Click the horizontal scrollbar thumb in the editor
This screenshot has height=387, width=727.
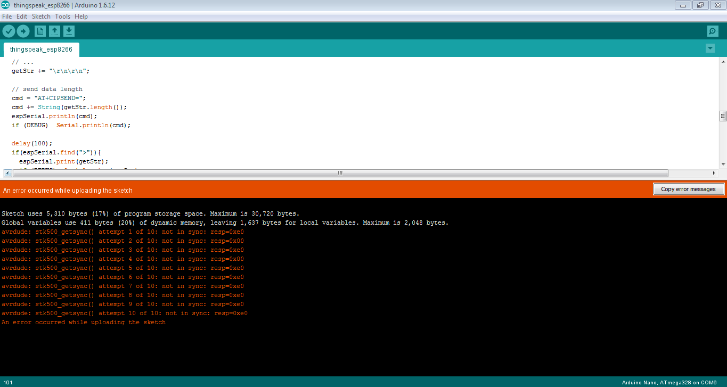click(x=340, y=173)
